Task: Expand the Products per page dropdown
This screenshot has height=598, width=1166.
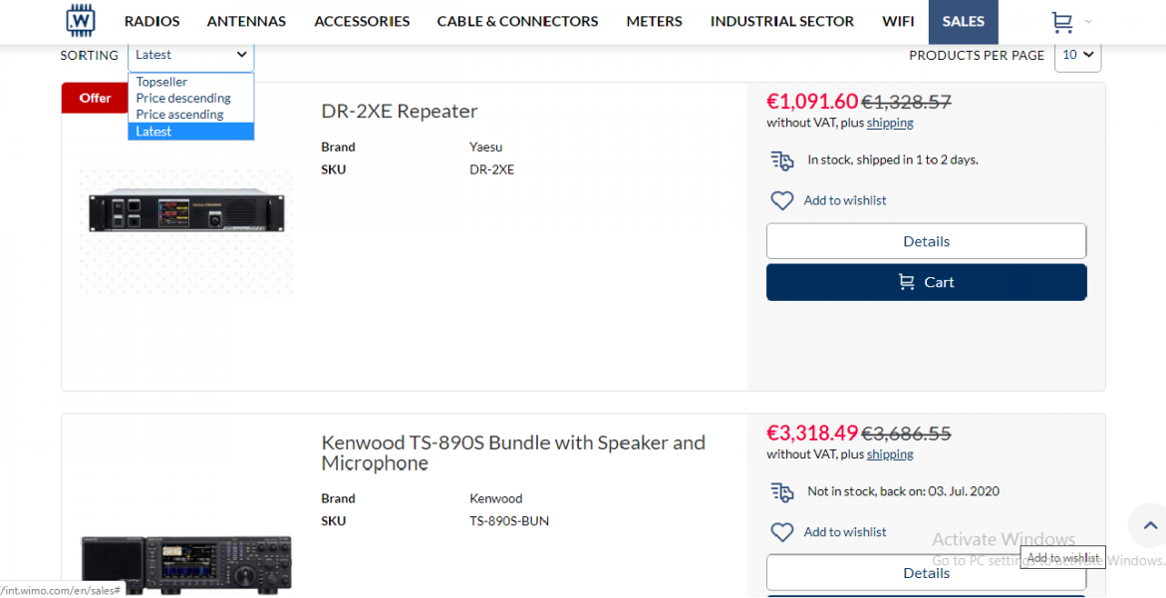Action: click(x=1077, y=55)
